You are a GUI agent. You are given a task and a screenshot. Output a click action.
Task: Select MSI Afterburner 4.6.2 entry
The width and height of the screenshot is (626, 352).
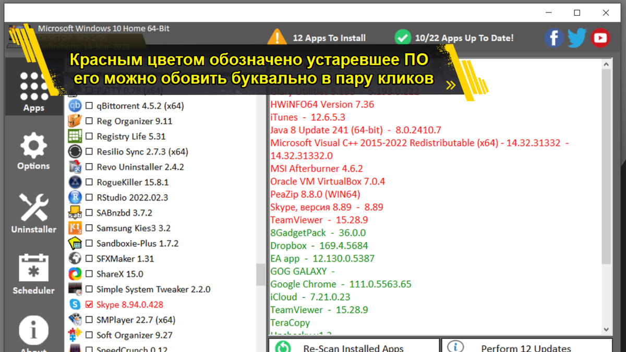click(x=316, y=169)
